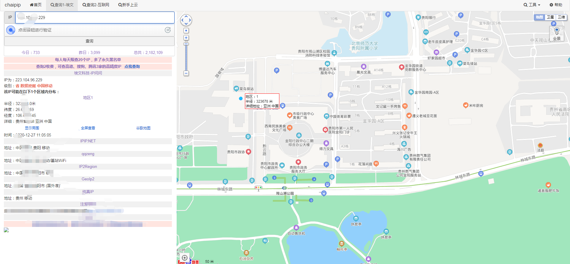Click the street-level button above zoom slider
Screen dimensions: 570x264
pos(186,31)
